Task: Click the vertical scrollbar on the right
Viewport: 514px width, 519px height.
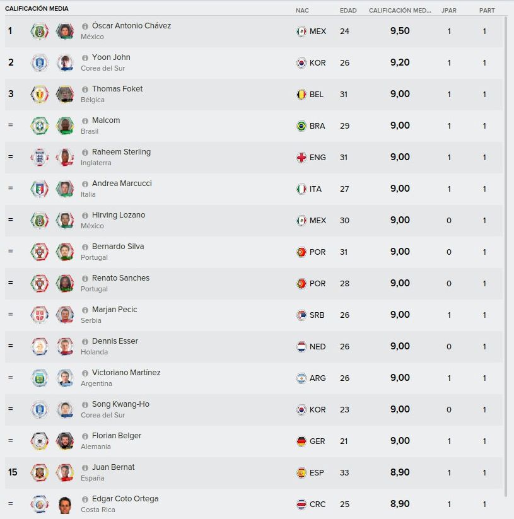Action: tap(505, 257)
